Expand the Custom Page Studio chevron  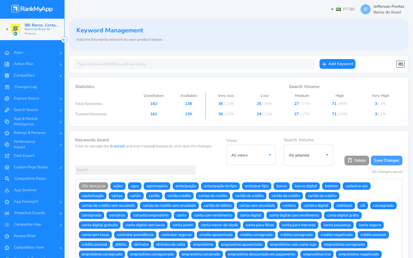tap(61, 168)
